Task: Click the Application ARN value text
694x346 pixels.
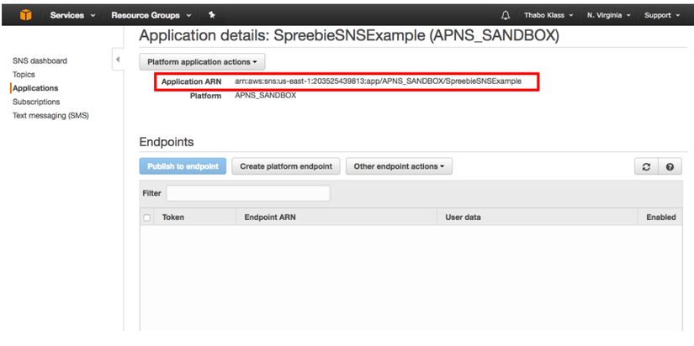Action: pos(378,81)
